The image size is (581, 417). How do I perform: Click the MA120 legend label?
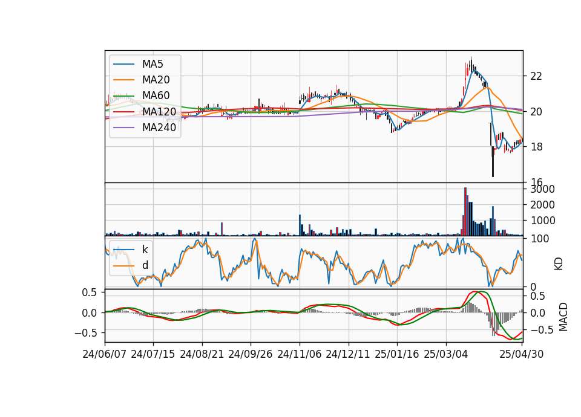tap(159, 111)
